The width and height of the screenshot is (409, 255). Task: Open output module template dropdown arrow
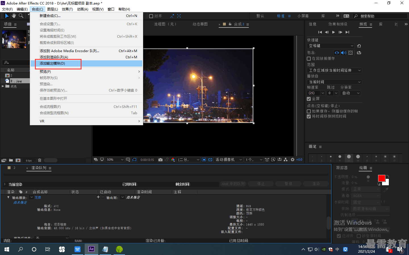(x=32, y=197)
